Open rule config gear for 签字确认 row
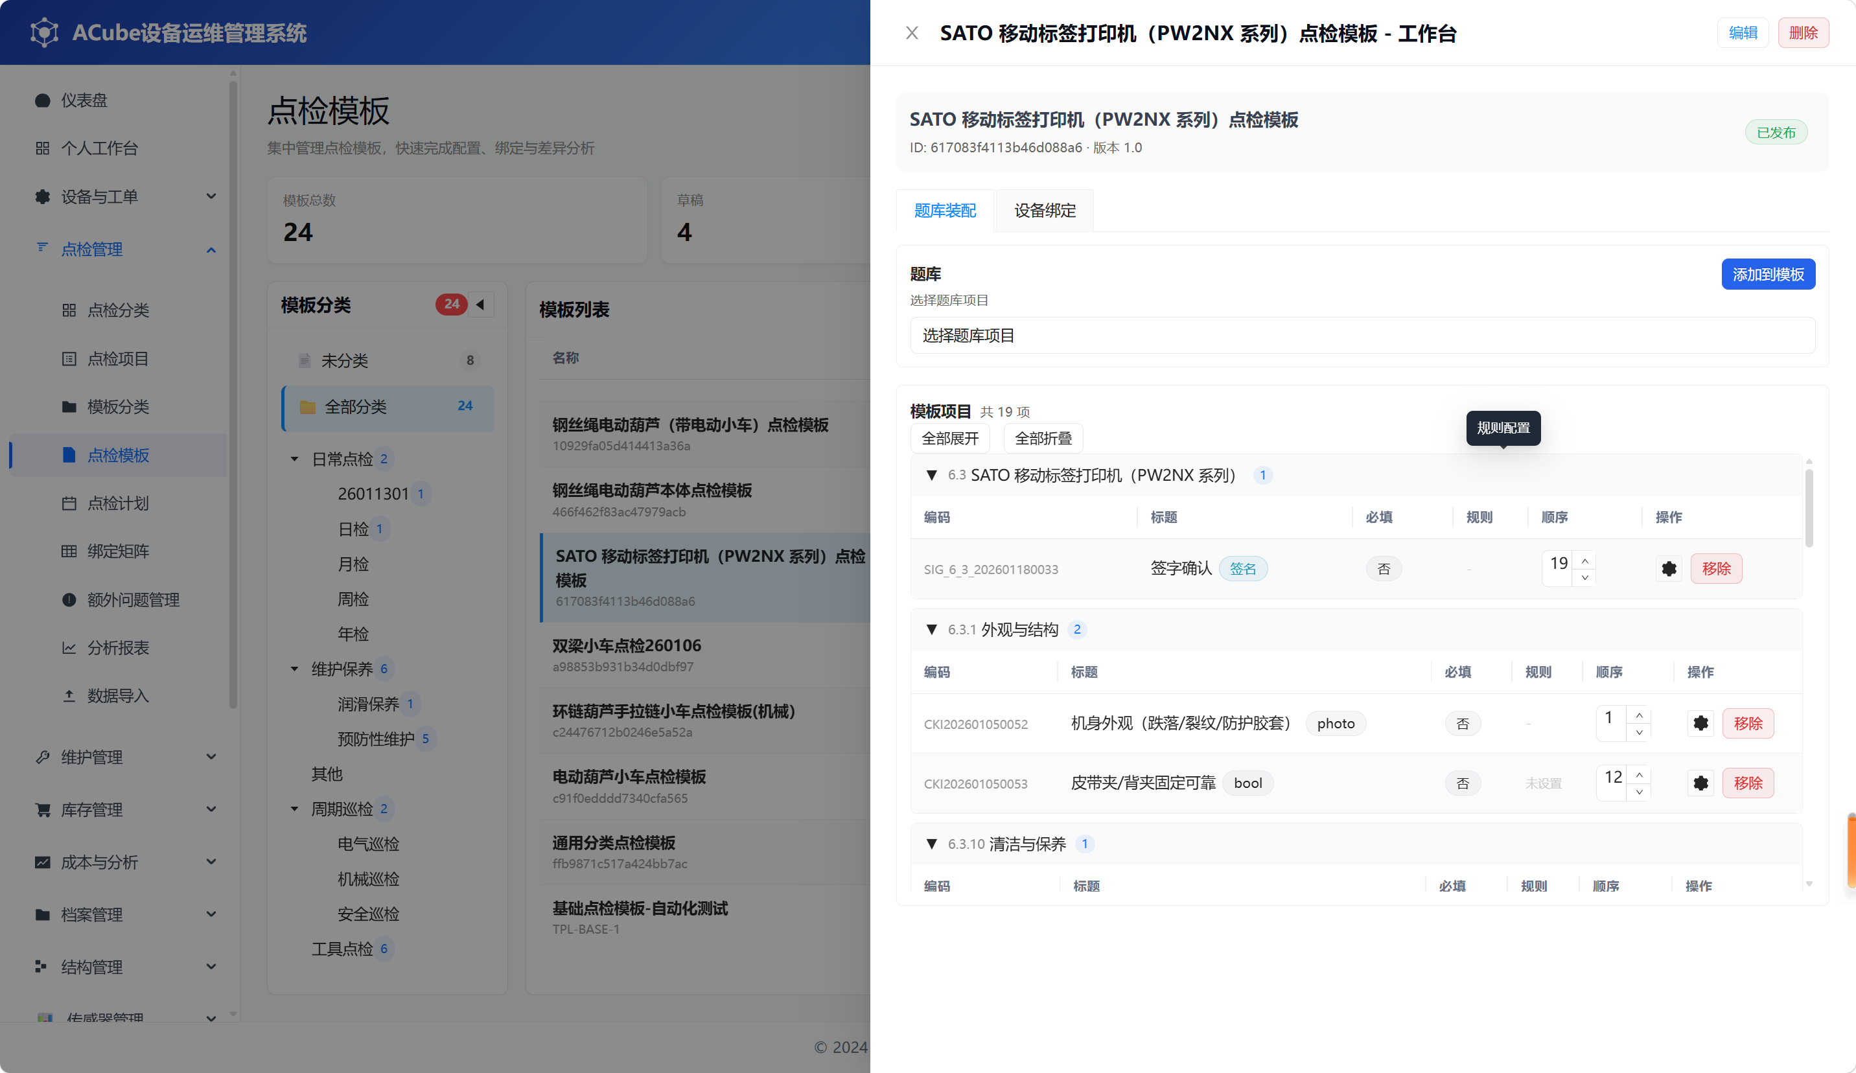1856x1073 pixels. click(x=1669, y=568)
